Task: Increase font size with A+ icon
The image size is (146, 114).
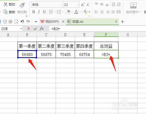Action: [83, 4]
